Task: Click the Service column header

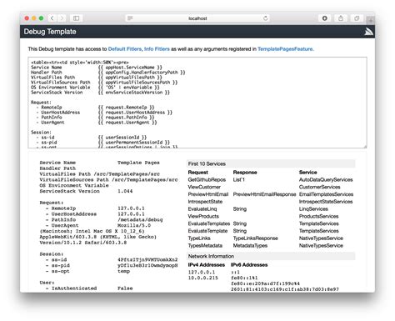Action: point(307,173)
